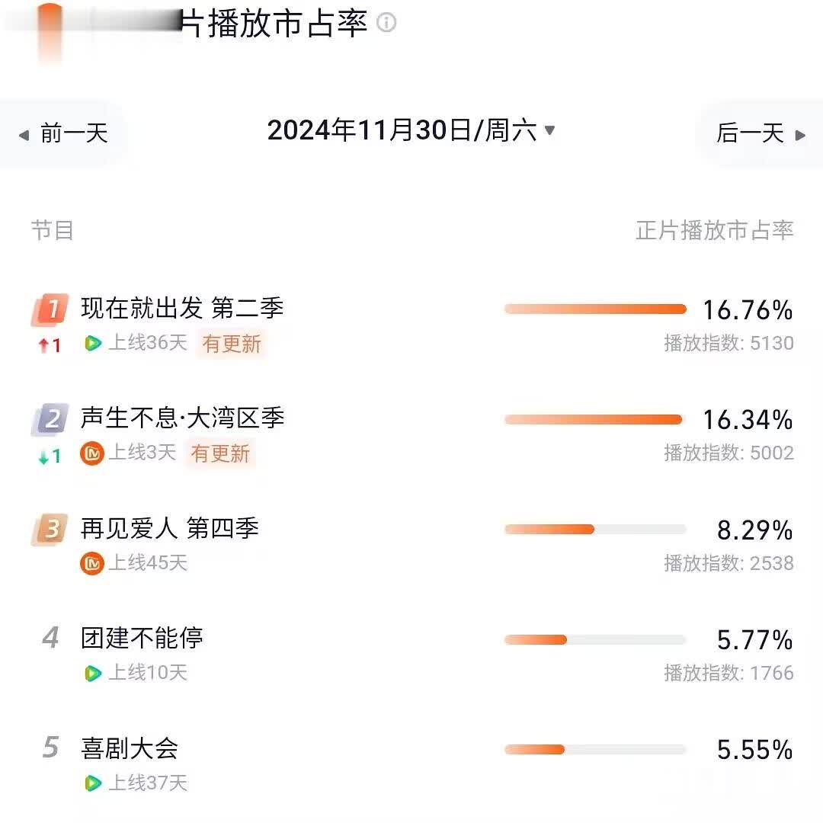Click the rank 3 badge icon
The width and height of the screenshot is (823, 823).
50,529
